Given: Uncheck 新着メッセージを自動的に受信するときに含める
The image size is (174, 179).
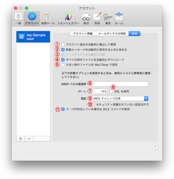Looking at the screenshot, I should [63, 50].
